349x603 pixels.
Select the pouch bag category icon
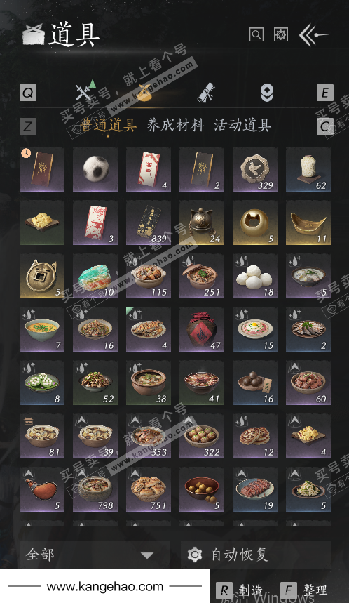[x=144, y=93]
